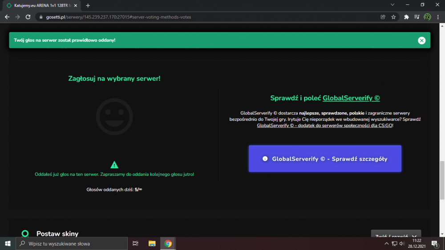Select the Katujemy.eu ARENA 1v1 tab

click(x=42, y=5)
